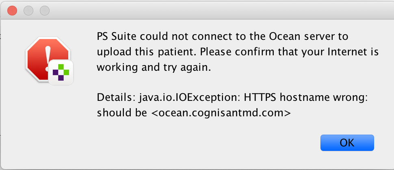Click the 'PS Suite' words in the message
The image size is (394, 170).
click(116, 37)
